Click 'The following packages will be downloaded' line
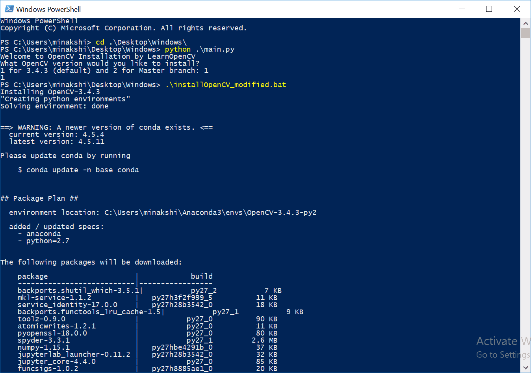 pos(91,262)
